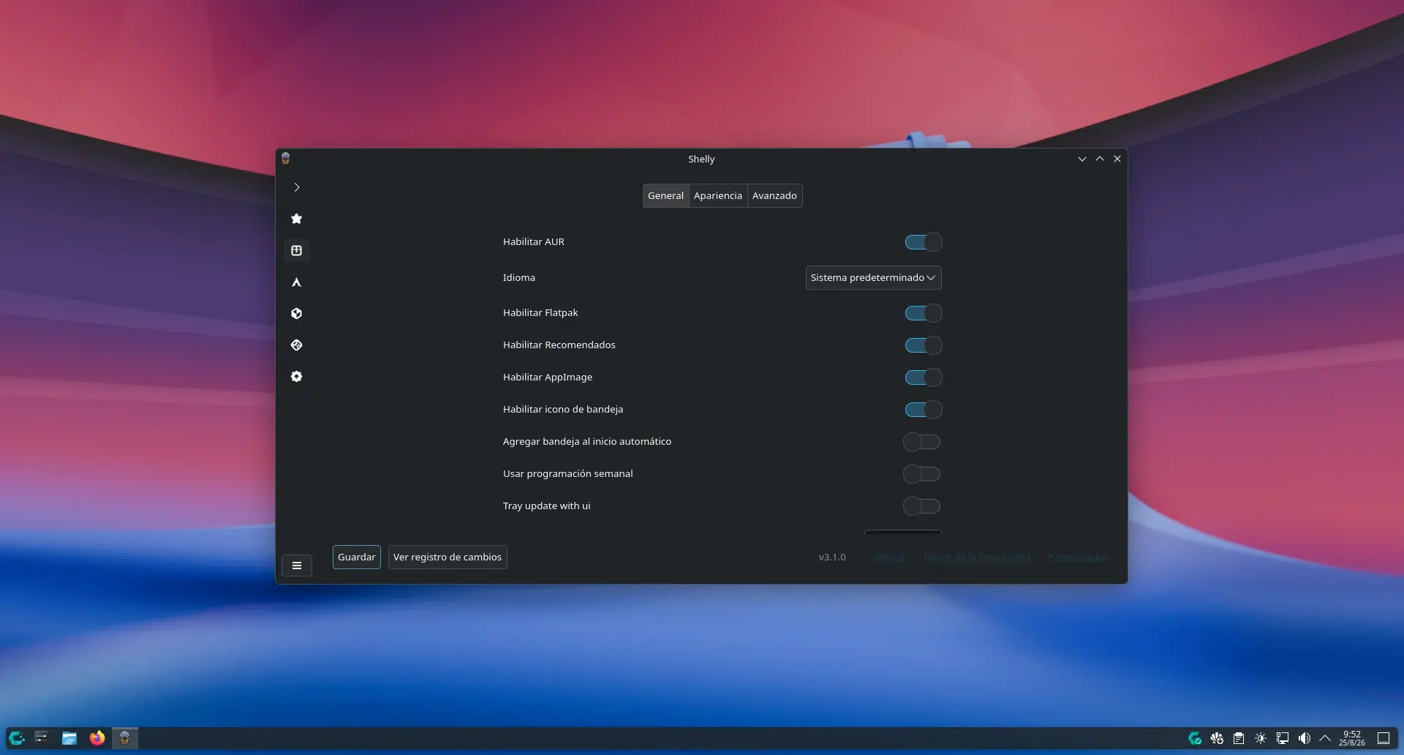
Task: Click the Shelly task button on the taskbar
Action: pos(125,738)
